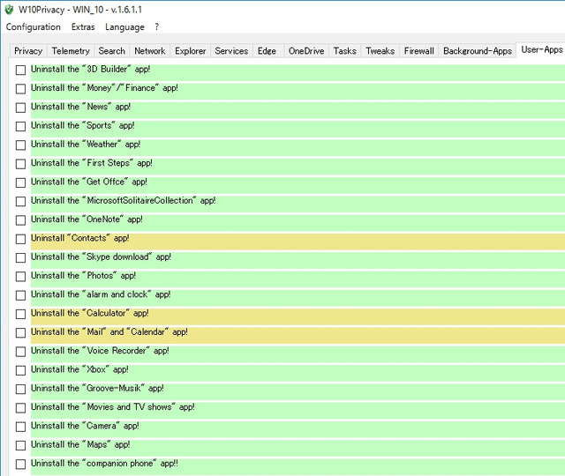Tick the Maps app uninstall checkbox
565x476 pixels.
(x=20, y=445)
